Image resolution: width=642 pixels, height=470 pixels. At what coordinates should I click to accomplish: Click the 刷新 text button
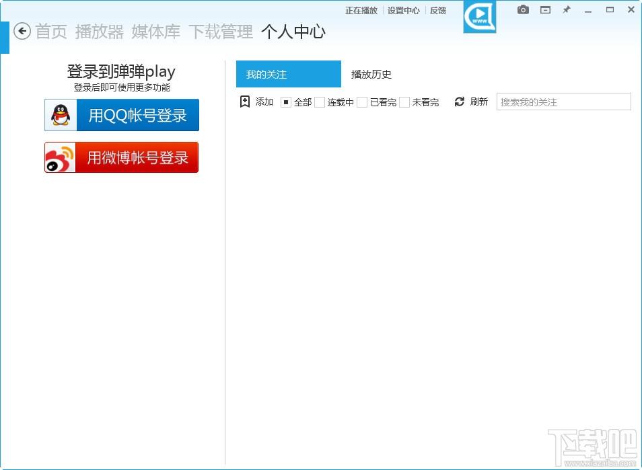click(479, 102)
